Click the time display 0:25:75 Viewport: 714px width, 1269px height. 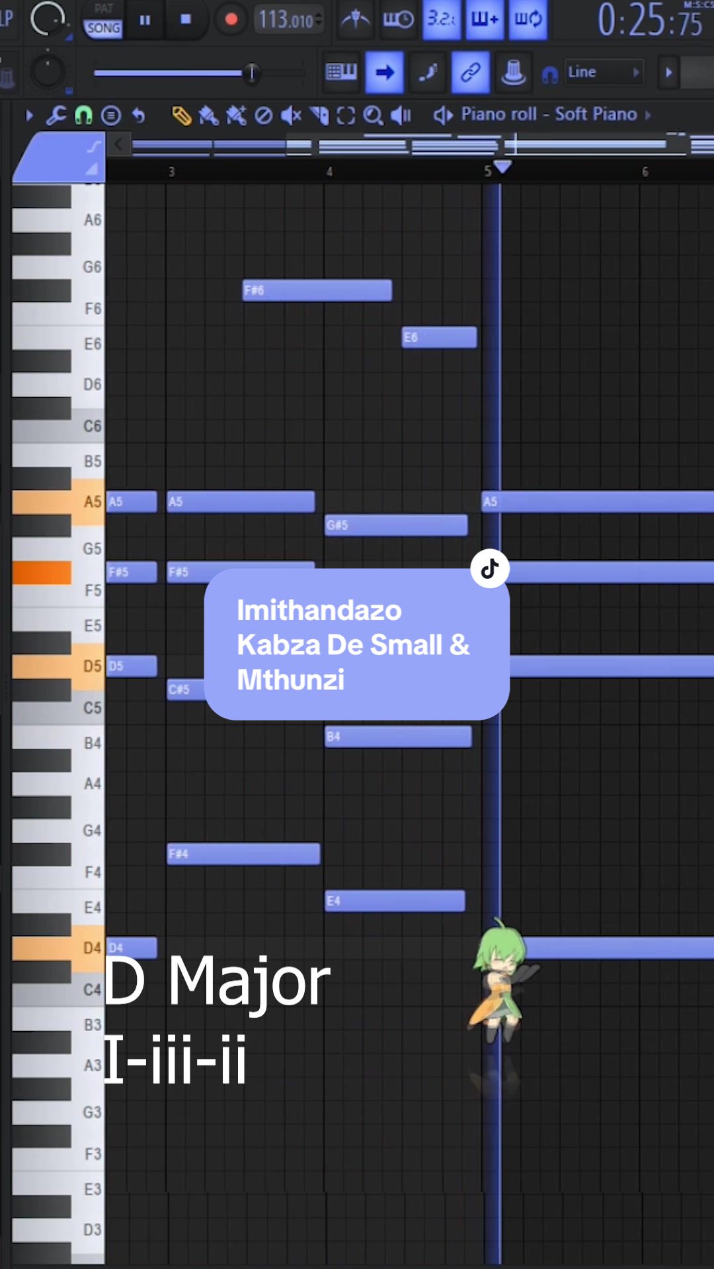pos(651,20)
